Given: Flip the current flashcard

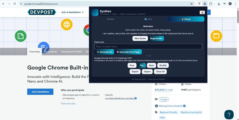Looking at the screenshot, I should tap(142, 66).
